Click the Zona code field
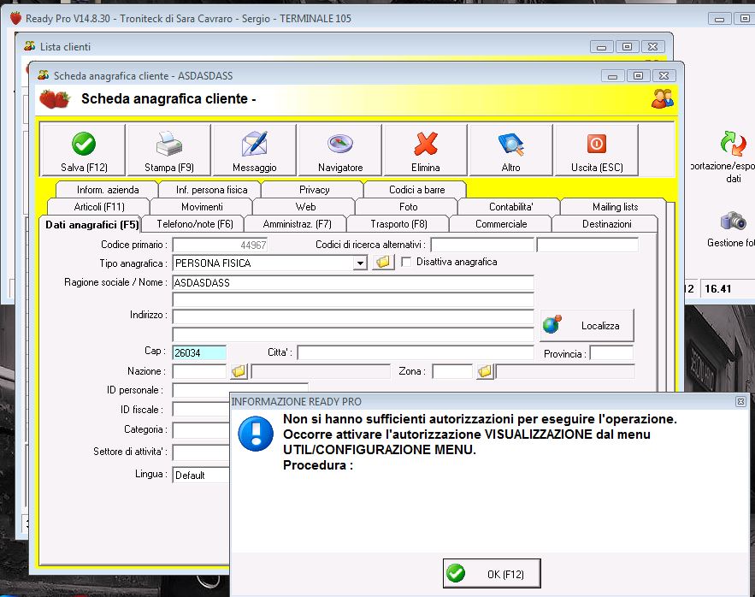 click(x=452, y=371)
